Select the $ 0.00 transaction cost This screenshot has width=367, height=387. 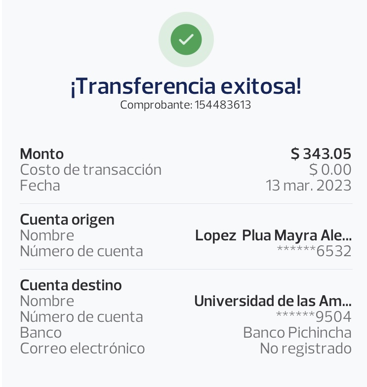point(330,169)
